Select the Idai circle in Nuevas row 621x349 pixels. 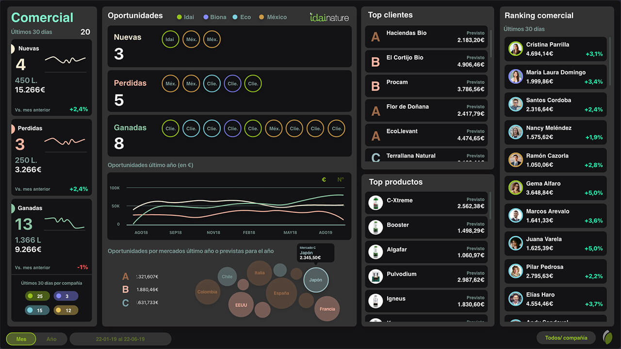[170, 39]
